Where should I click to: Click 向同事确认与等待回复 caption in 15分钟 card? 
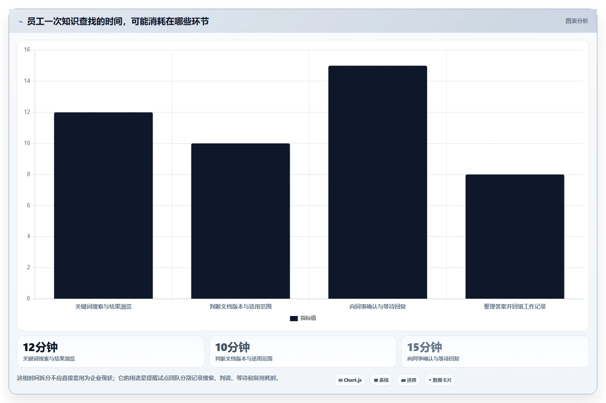click(x=433, y=359)
